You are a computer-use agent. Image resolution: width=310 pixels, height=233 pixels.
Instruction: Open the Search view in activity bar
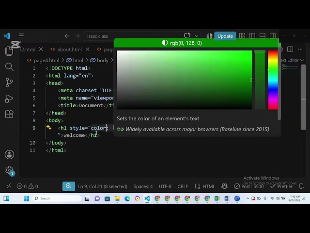coord(9,67)
